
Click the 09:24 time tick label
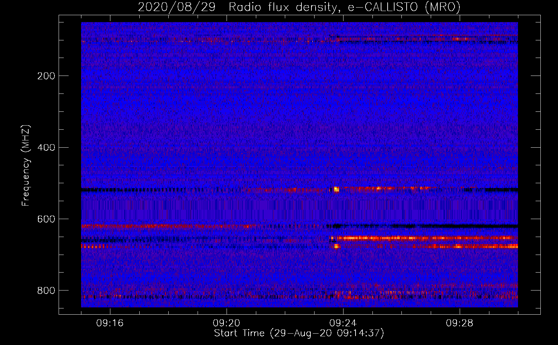(x=343, y=323)
